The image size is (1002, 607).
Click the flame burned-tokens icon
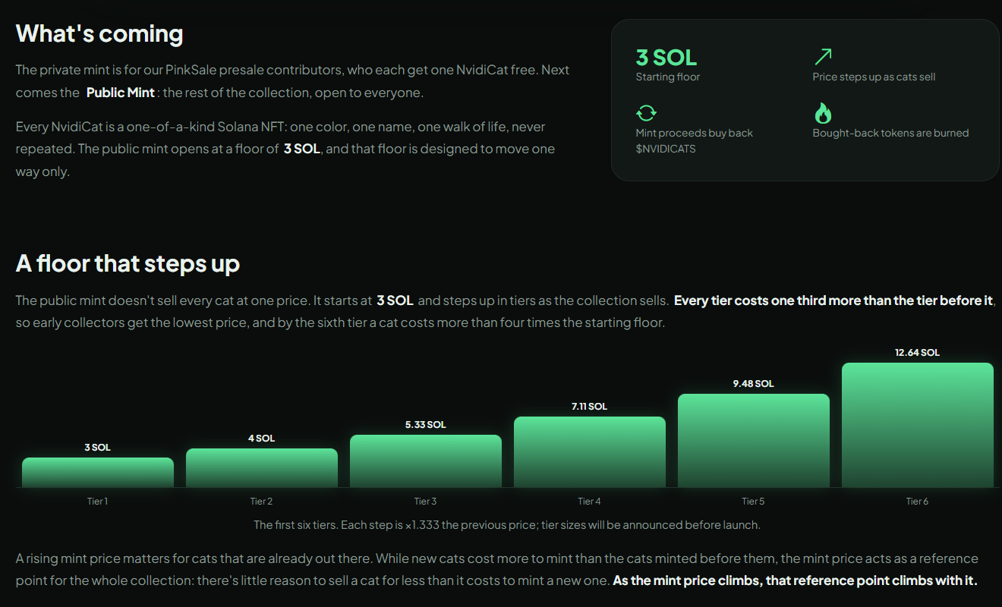click(823, 113)
